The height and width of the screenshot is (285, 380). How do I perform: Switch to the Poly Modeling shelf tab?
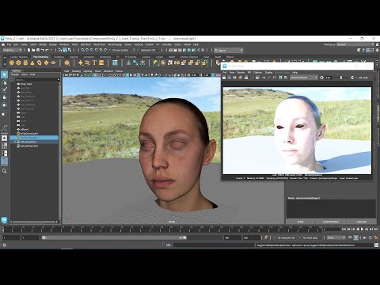coord(40,57)
